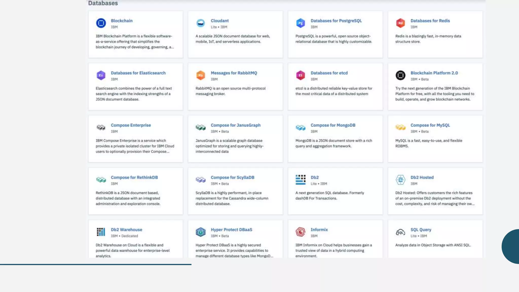Click the purple Elasticsearch hexagon icon
The height and width of the screenshot is (292, 519).
(101, 76)
